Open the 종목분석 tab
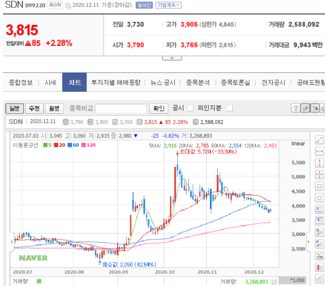 tap(198, 83)
